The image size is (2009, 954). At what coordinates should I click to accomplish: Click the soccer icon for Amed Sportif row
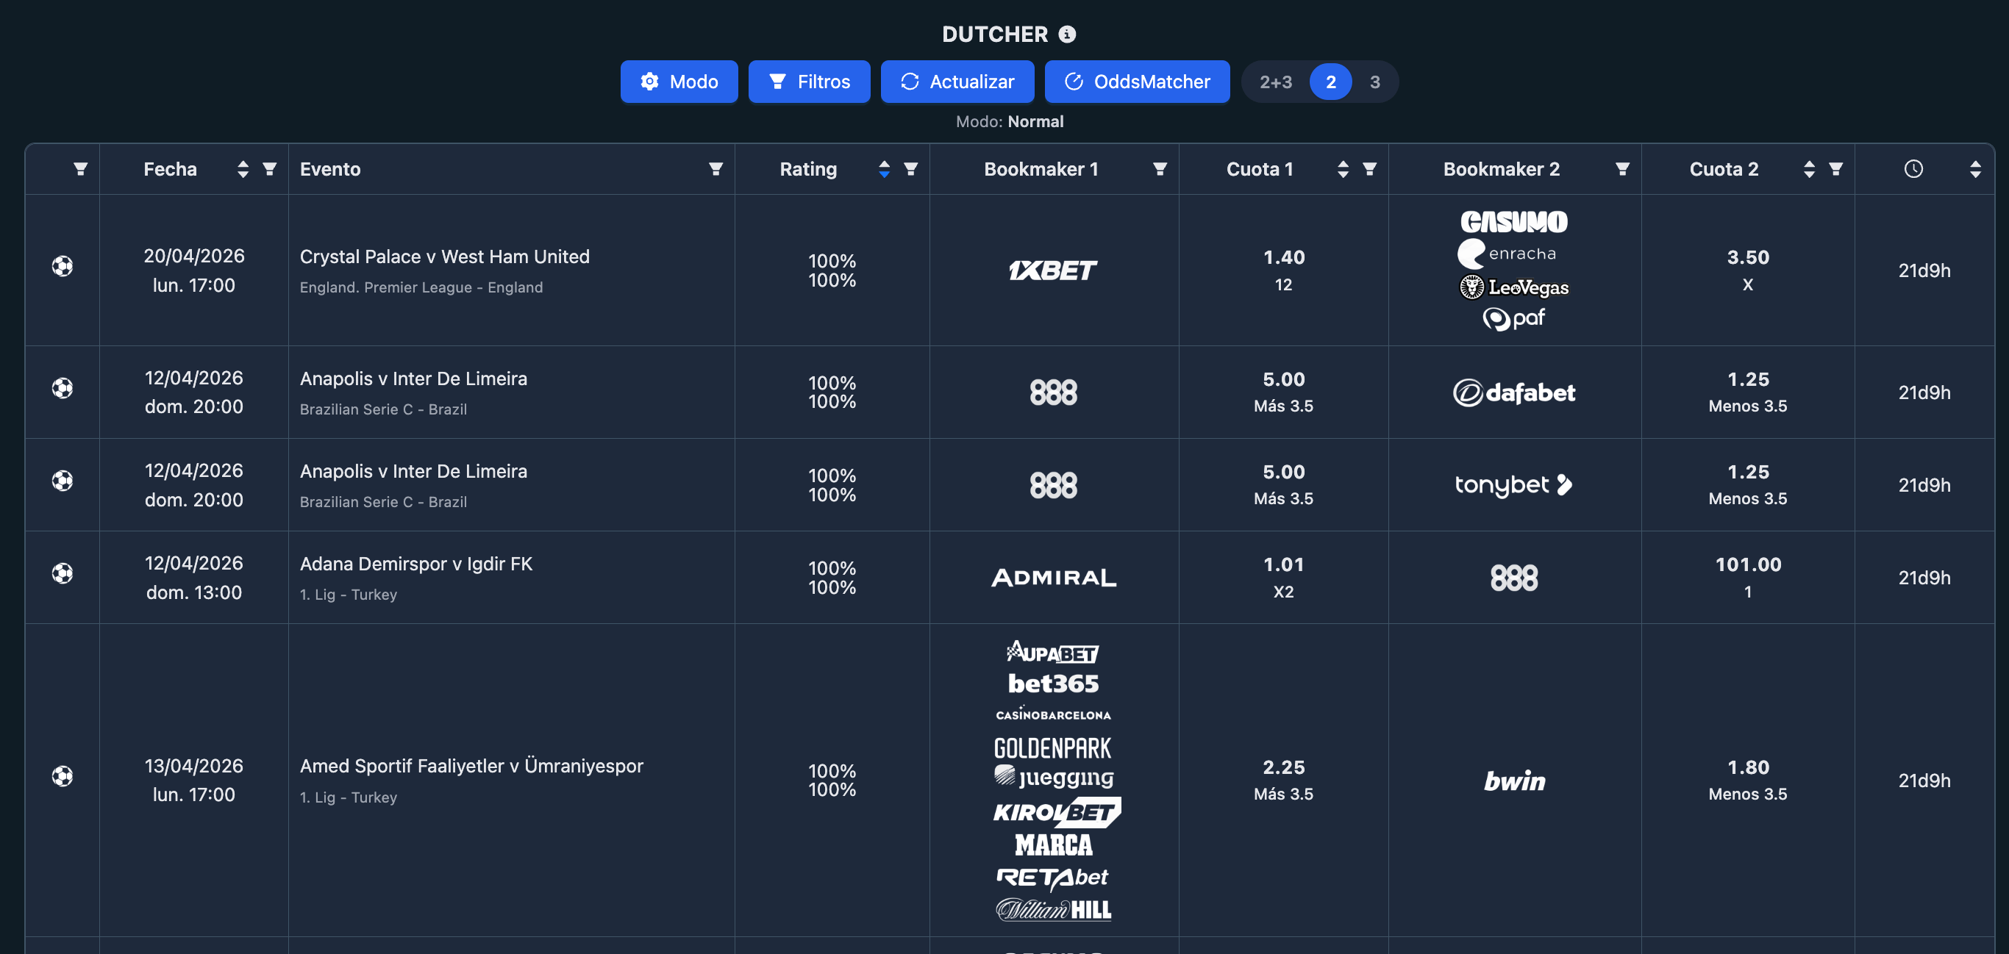coord(63,776)
